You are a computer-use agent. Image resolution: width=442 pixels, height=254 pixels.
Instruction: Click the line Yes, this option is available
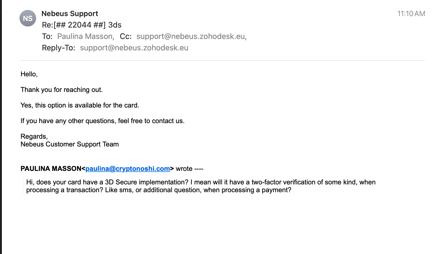80,105
